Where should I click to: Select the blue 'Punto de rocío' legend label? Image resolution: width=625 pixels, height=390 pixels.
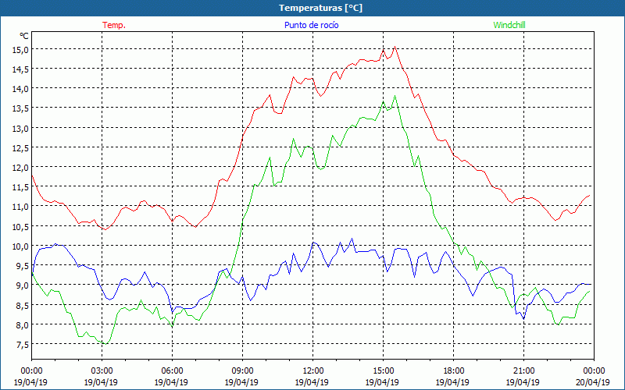click(x=311, y=25)
